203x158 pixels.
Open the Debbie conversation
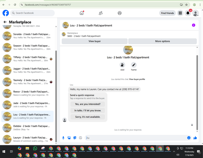point(28,128)
